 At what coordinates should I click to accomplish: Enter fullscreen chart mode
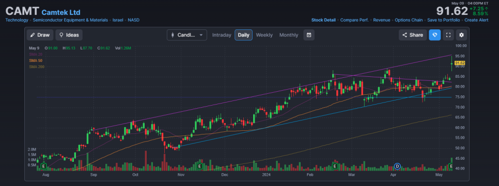click(448, 35)
